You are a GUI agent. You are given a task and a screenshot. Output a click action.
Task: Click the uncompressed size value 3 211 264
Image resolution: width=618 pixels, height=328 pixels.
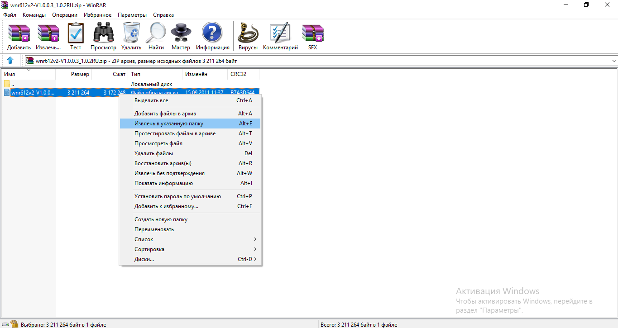click(78, 93)
